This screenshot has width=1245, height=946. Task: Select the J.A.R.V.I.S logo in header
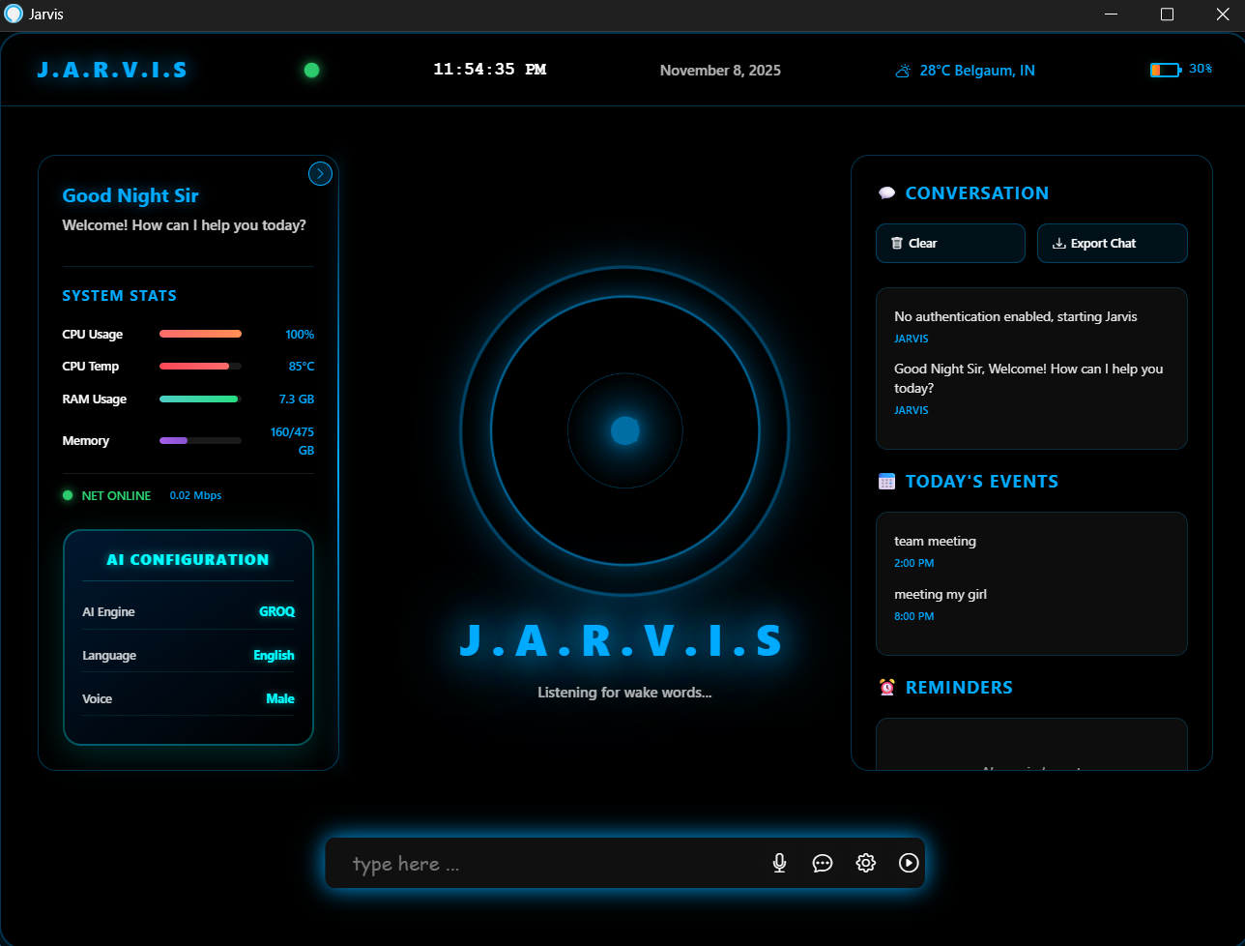coord(110,70)
